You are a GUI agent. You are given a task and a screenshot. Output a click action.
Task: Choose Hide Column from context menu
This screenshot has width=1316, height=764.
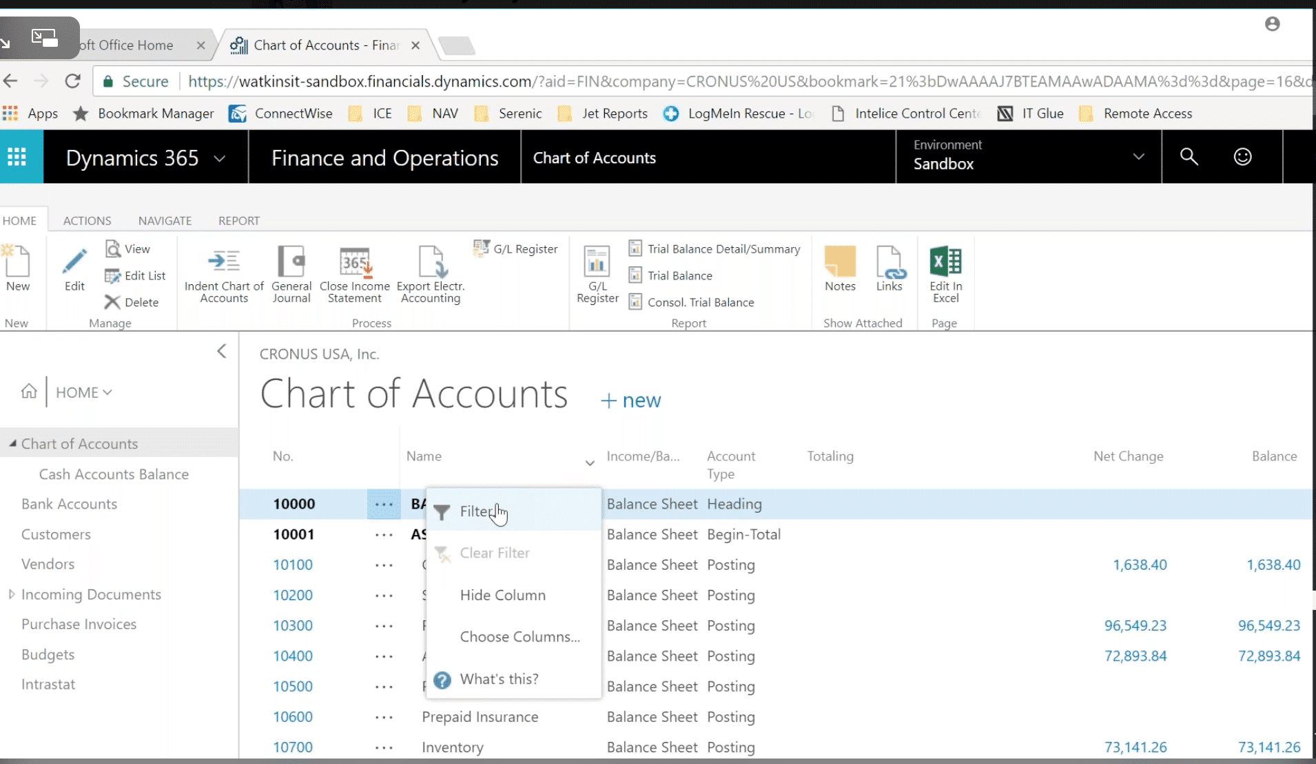pyautogui.click(x=513, y=595)
